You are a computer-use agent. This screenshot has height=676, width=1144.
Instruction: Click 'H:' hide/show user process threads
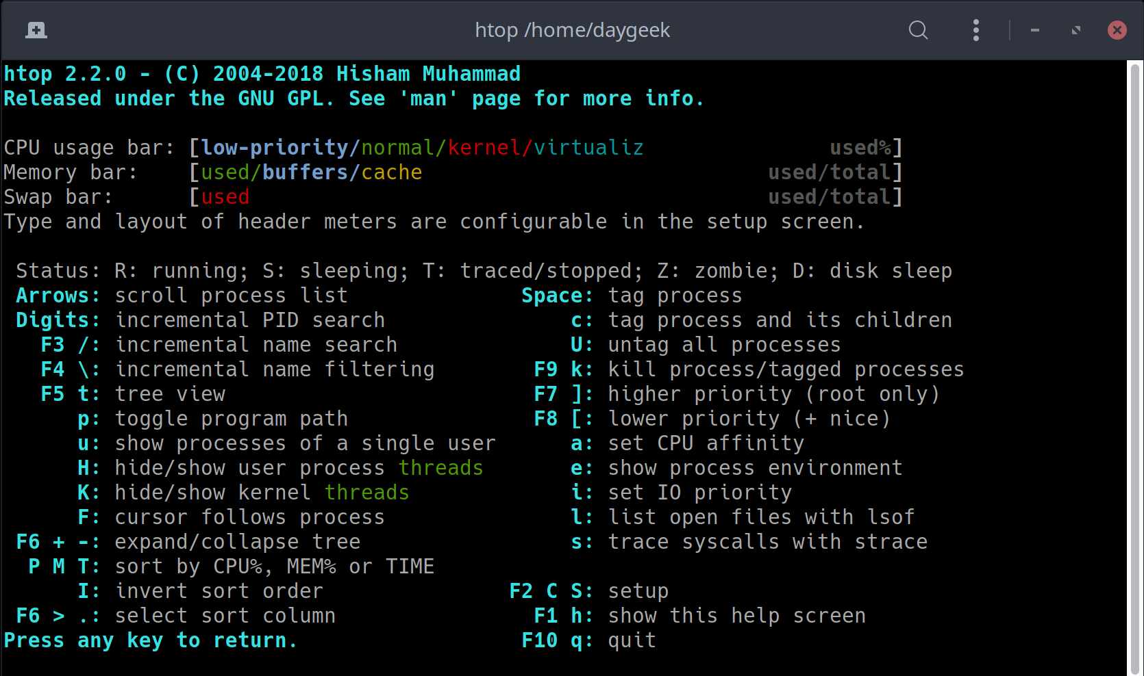click(x=280, y=468)
